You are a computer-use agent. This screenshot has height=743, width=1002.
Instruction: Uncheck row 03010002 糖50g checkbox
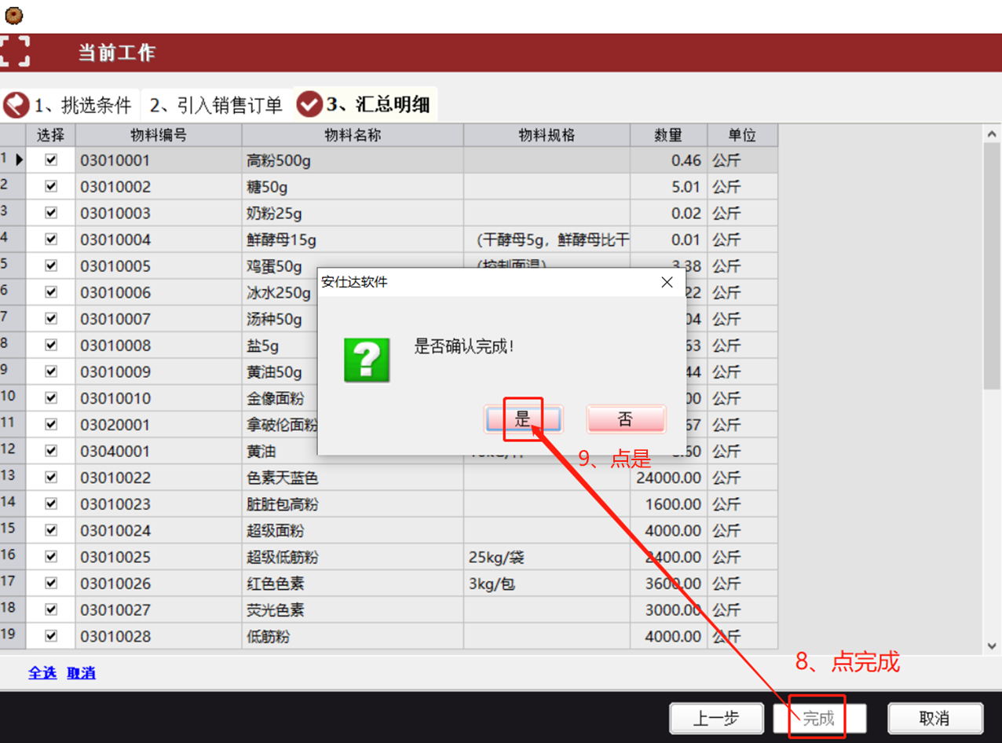pos(51,187)
